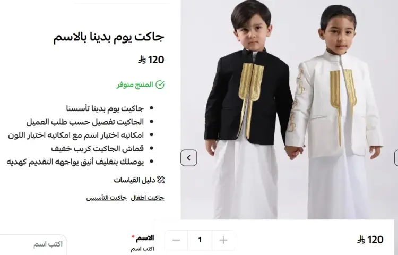Image resolution: width=398 pixels, height=255 pixels.
Task: Click the bullet الجاكيت تفصيل حسب طلب العميل
Action: pyautogui.click(x=85, y=122)
